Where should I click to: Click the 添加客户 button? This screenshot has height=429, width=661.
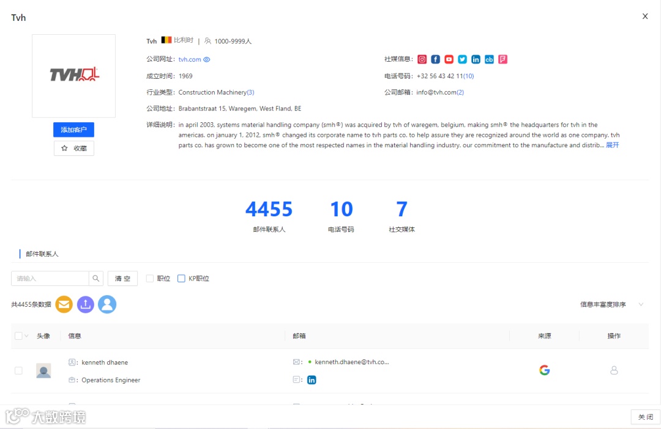74,130
